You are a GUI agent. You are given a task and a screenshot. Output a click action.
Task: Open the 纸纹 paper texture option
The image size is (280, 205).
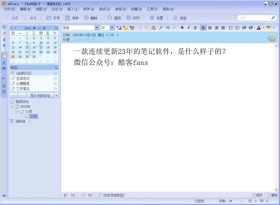[x=257, y=195]
